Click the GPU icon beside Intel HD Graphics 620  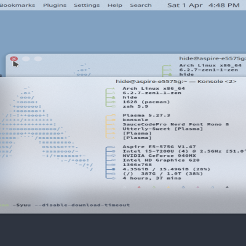pyautogui.click(x=113, y=161)
